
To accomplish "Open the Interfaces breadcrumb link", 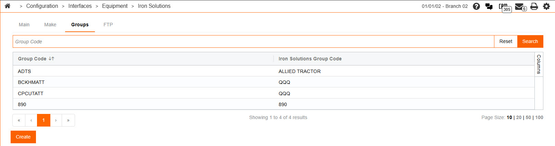I will click(80, 6).
